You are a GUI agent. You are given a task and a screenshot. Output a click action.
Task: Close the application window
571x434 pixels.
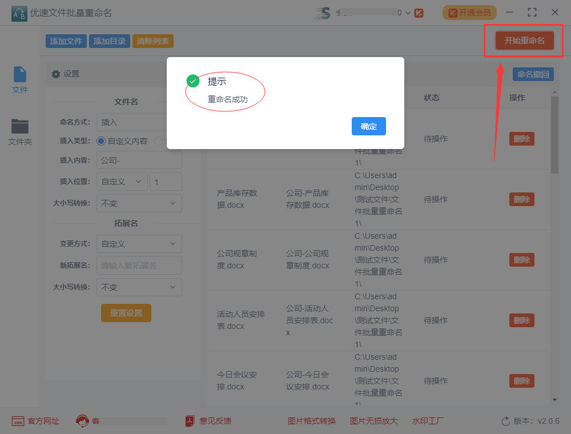click(555, 13)
